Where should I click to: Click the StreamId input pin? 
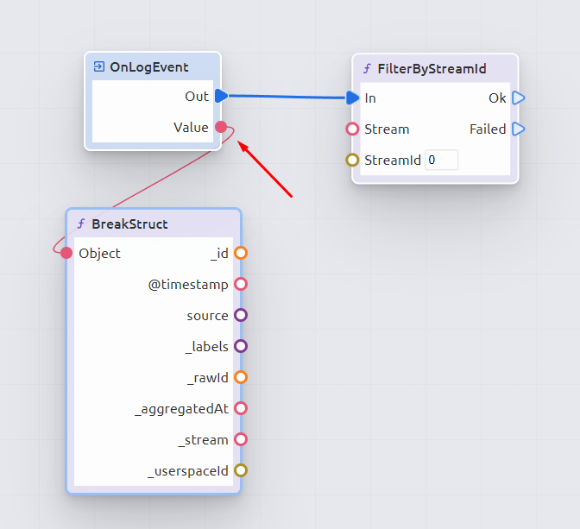pyautogui.click(x=352, y=160)
